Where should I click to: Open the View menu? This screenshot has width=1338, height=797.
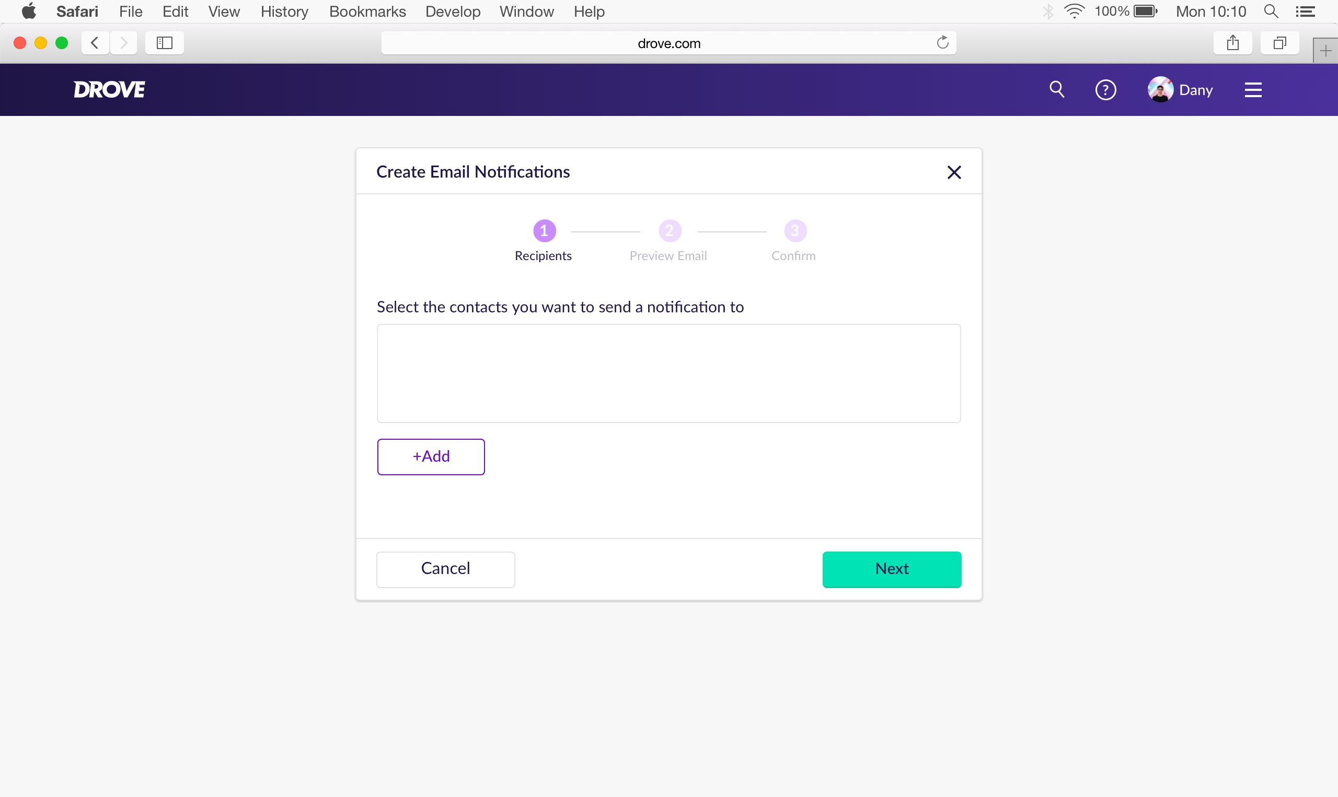coord(224,11)
